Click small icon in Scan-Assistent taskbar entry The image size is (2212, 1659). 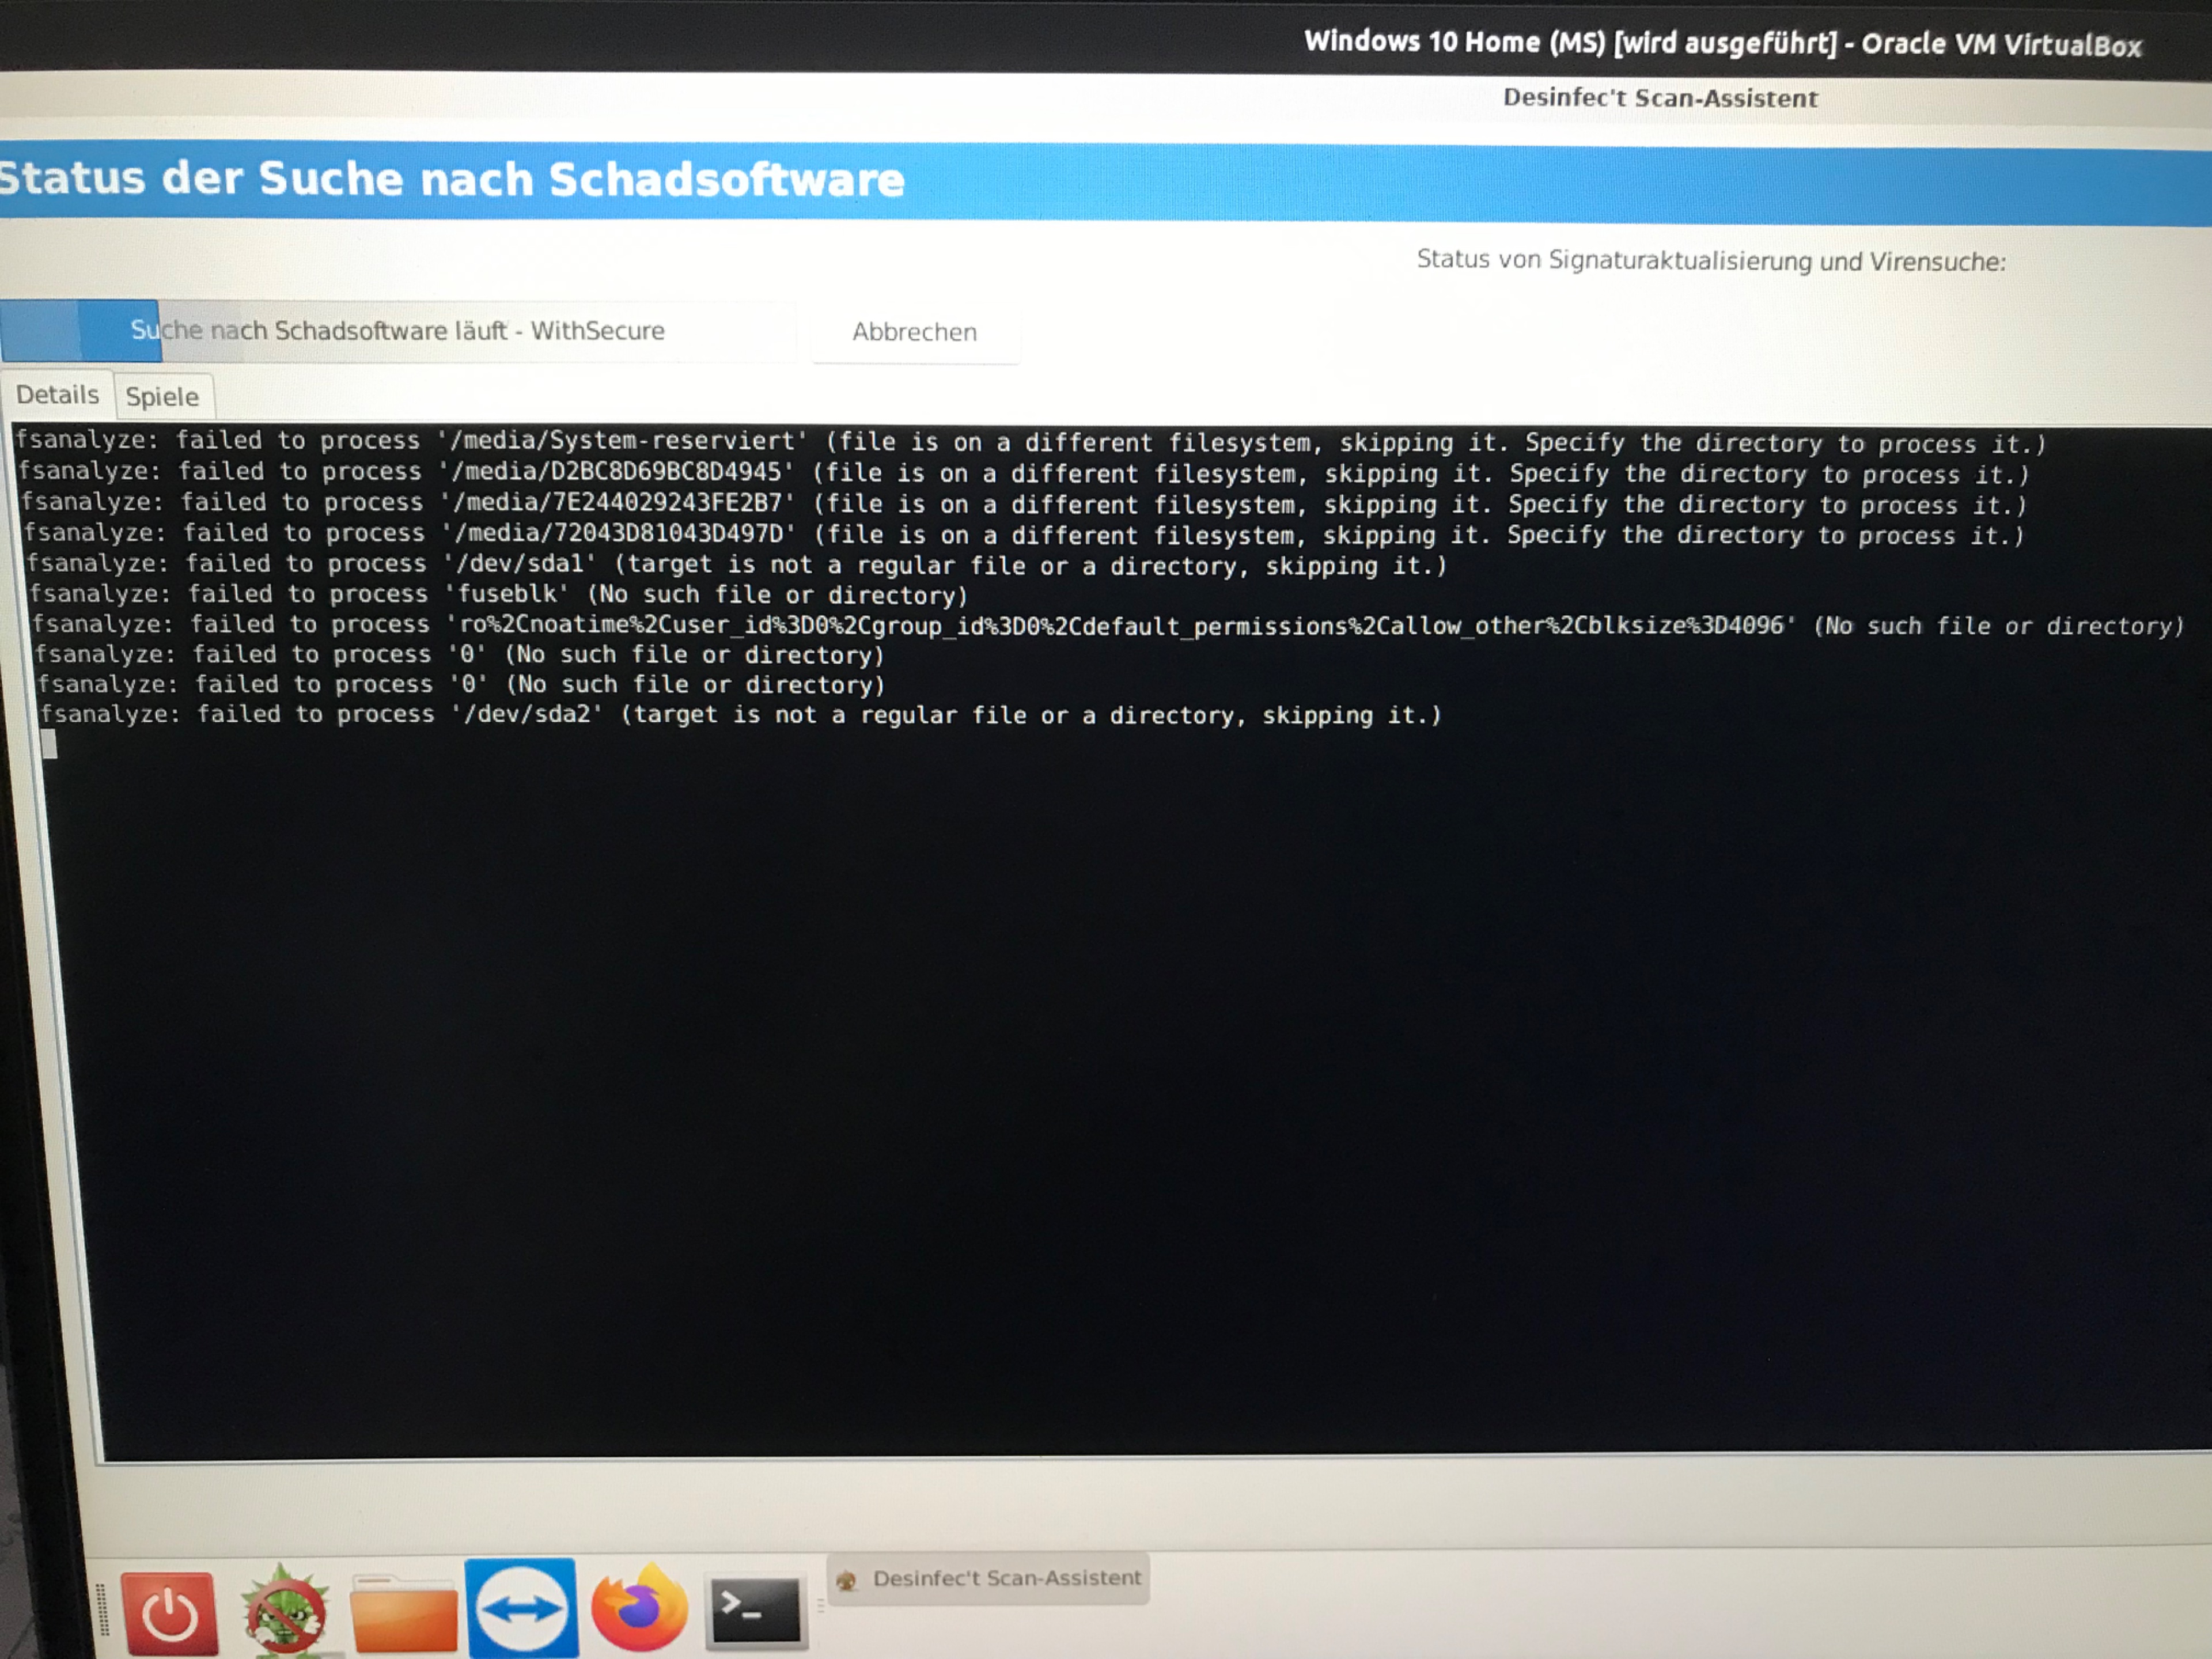(x=847, y=1580)
